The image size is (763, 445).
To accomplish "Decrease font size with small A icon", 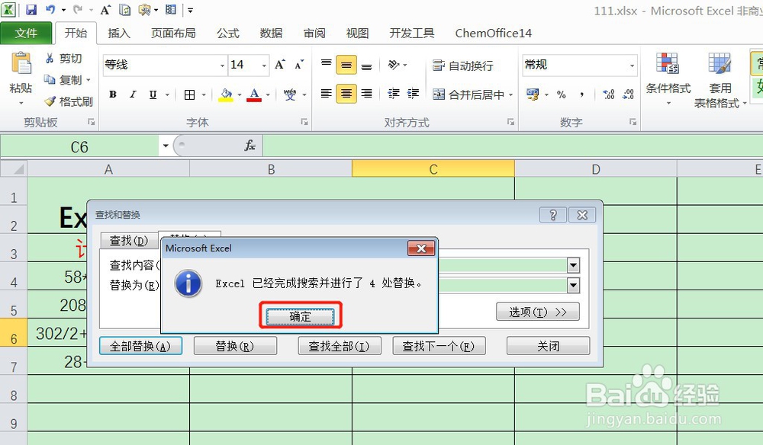I will [x=299, y=65].
